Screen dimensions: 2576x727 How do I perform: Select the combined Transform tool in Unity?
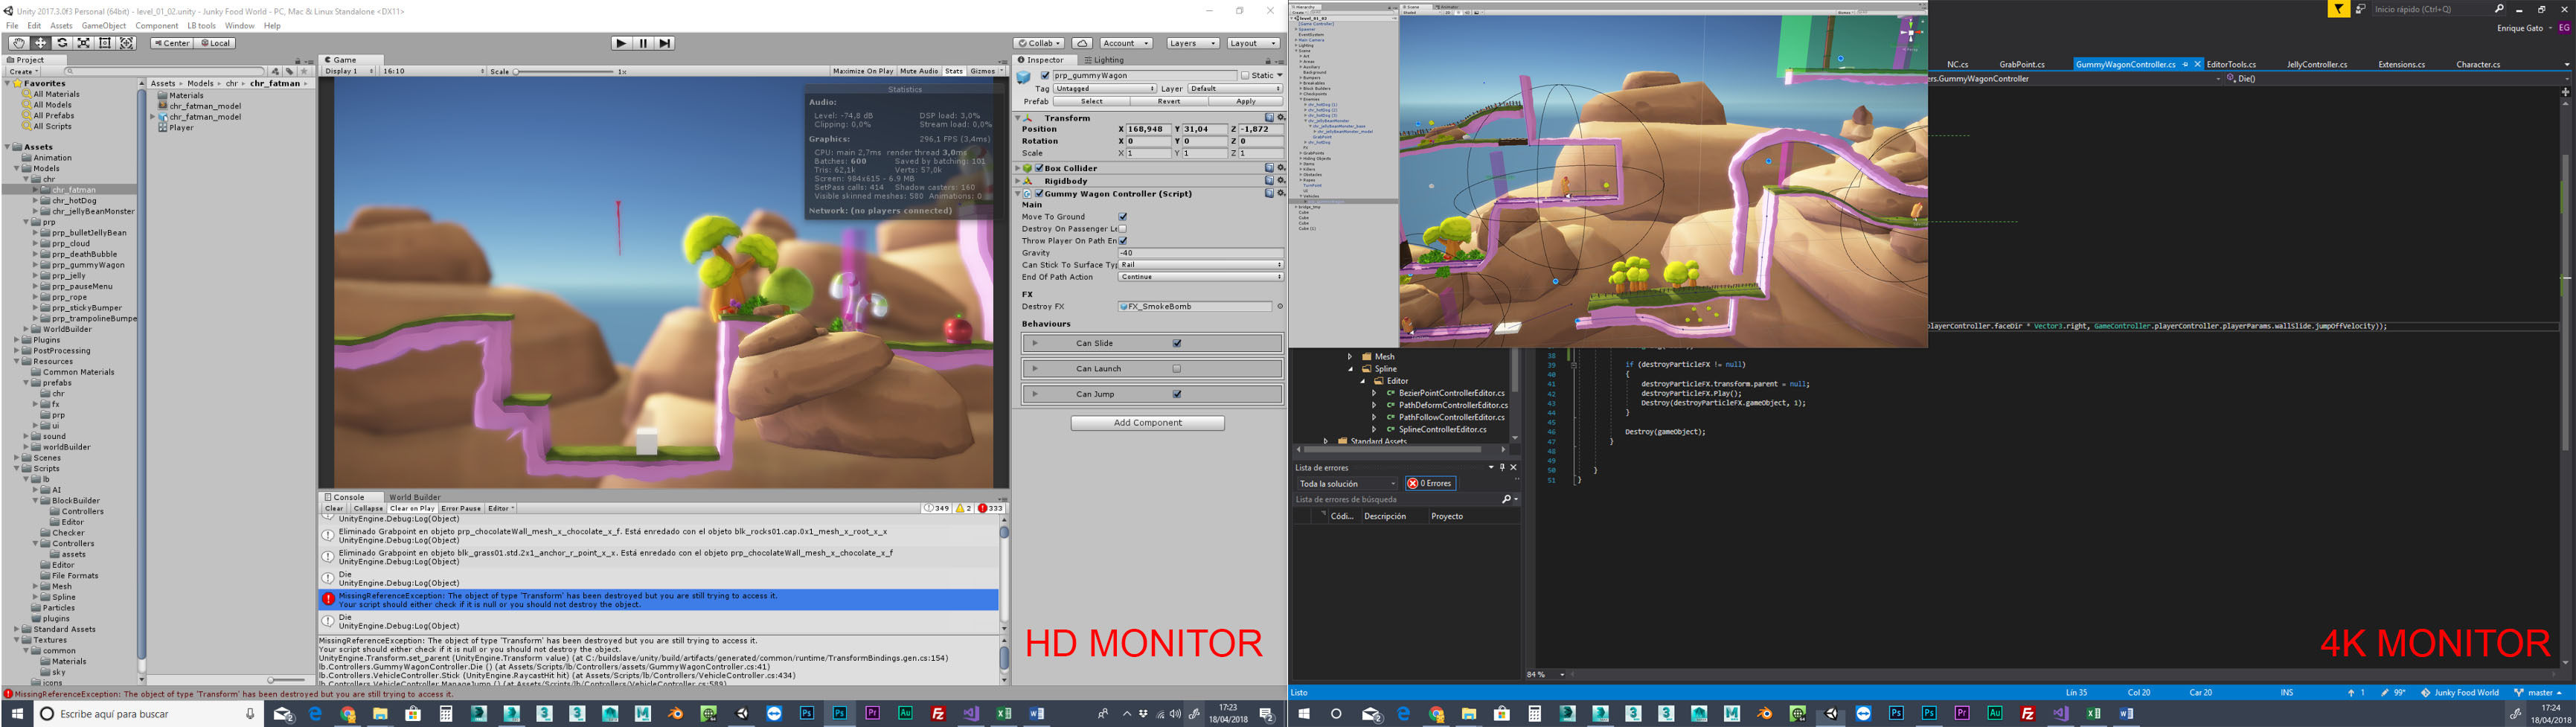pyautogui.click(x=127, y=43)
